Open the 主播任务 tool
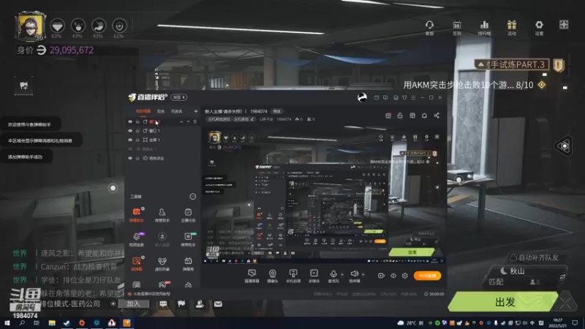Viewport: 585px width, 329px height. click(x=188, y=214)
